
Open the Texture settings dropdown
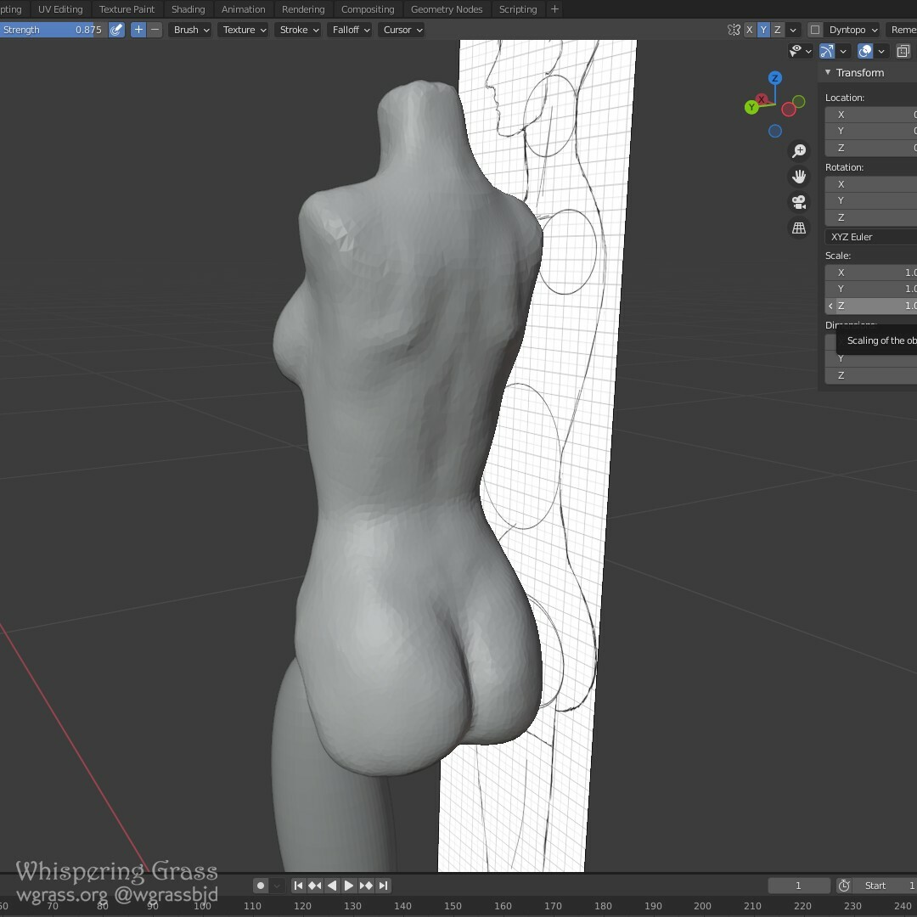tap(244, 30)
